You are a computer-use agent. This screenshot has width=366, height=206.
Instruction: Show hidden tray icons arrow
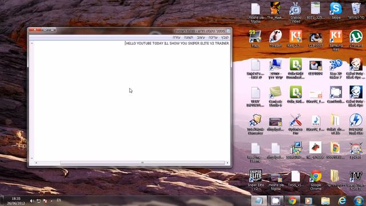tap(51, 201)
